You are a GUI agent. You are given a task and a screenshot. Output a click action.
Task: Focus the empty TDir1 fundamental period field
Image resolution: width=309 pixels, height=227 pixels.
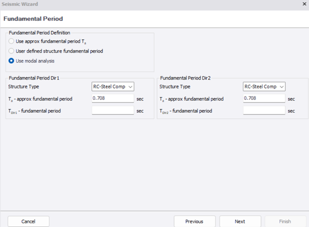coord(113,111)
